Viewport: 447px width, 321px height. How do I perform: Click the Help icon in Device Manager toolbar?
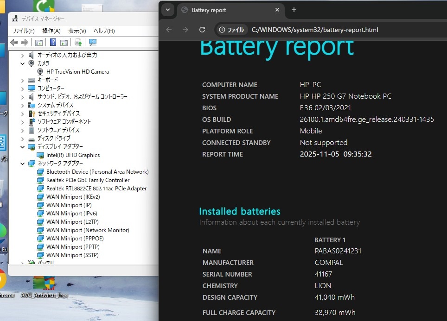coord(53,43)
